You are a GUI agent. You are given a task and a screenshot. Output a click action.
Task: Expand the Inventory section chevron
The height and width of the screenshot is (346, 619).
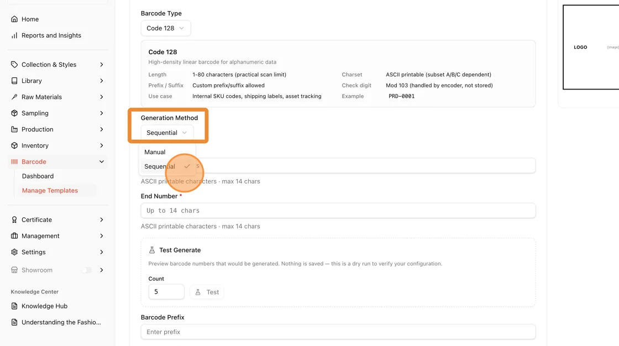pos(102,145)
